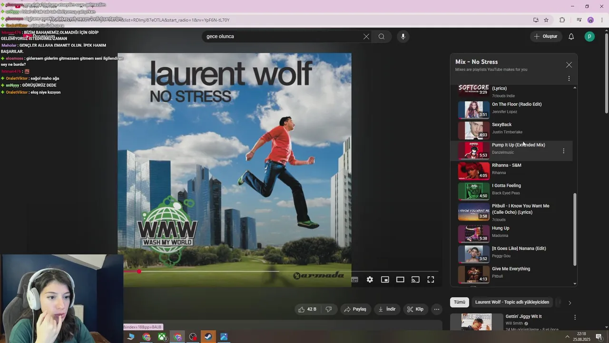
Task: Open more actions ellipsis beside Klip
Action: (x=437, y=309)
